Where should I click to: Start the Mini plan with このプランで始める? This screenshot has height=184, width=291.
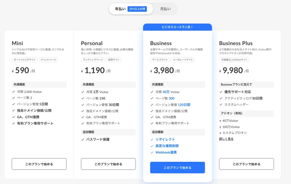click(x=39, y=164)
